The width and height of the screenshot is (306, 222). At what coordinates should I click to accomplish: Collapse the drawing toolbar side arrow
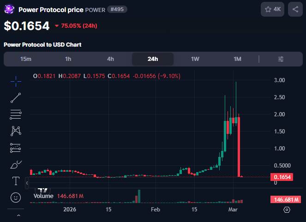pos(27,183)
